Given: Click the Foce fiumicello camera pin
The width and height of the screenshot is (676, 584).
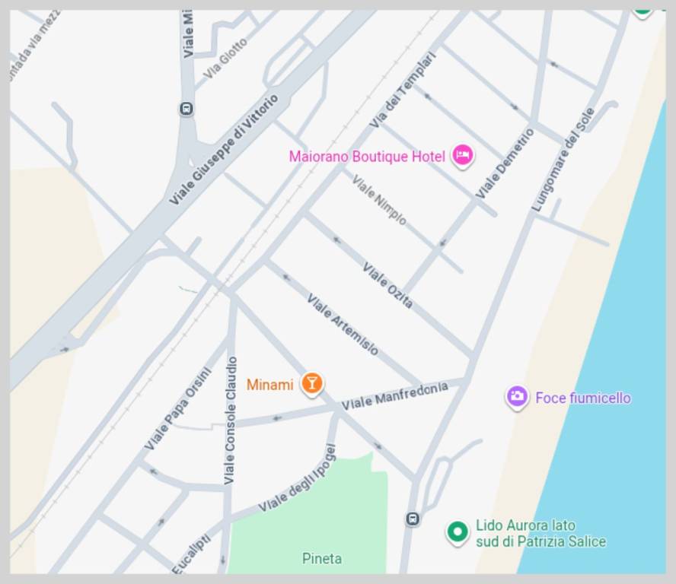Looking at the screenshot, I should [516, 396].
